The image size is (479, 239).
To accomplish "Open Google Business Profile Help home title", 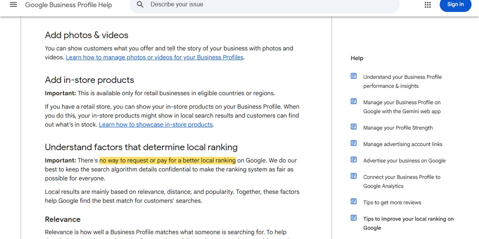I will pos(69,5).
